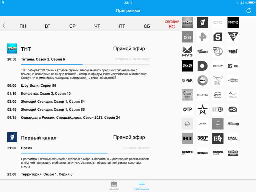Select 'Конфетка. Сезон 3. Серия 10' listing

coord(46,94)
